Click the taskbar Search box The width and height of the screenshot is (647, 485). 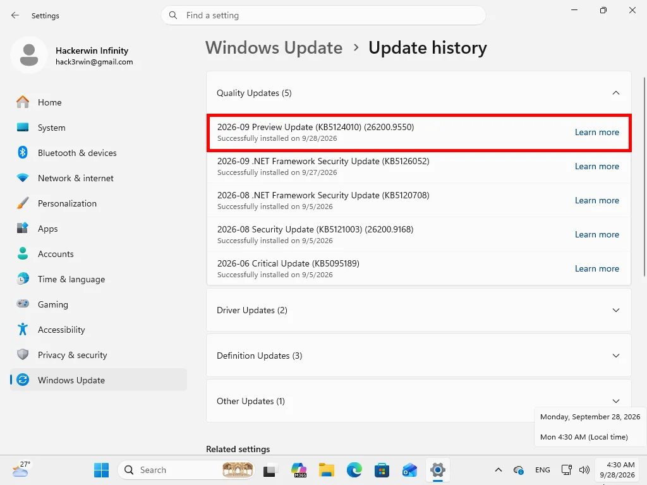click(186, 470)
